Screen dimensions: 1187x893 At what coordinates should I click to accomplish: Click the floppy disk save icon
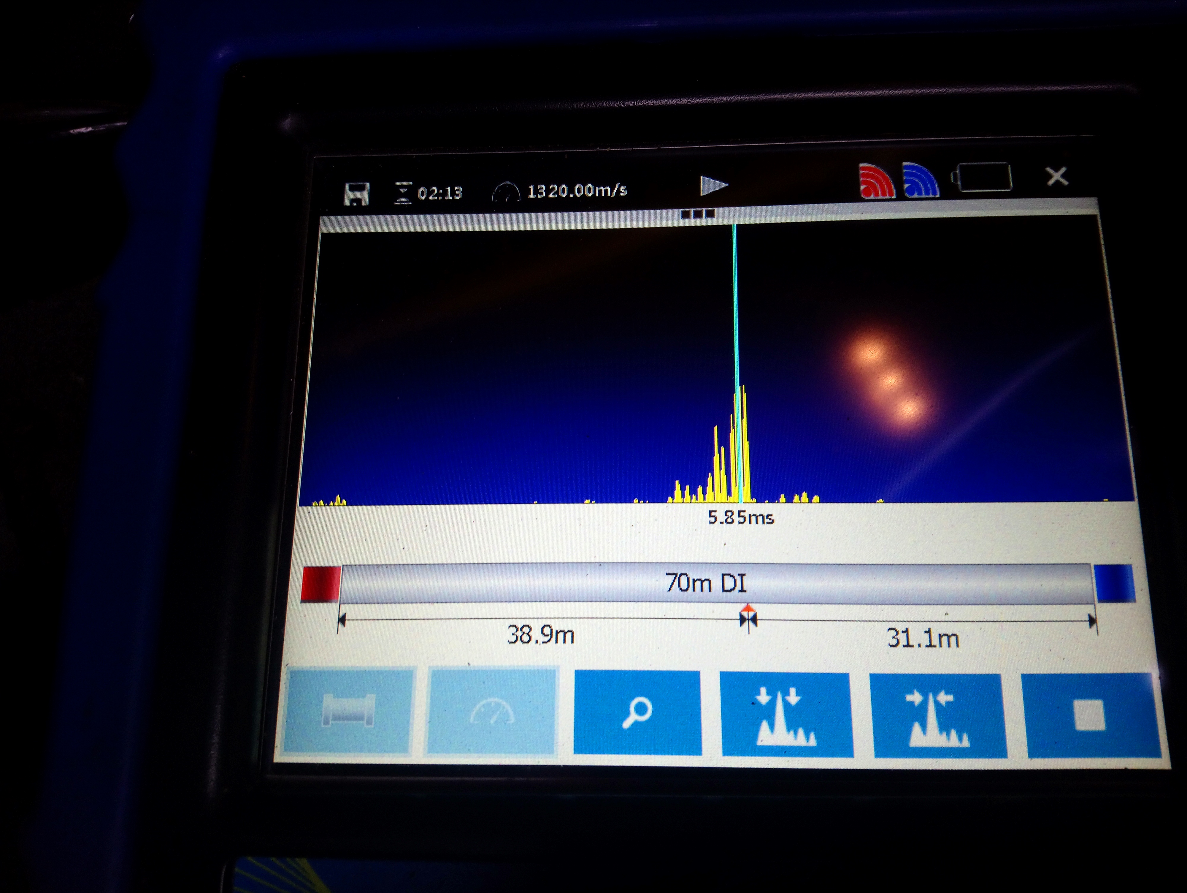356,193
